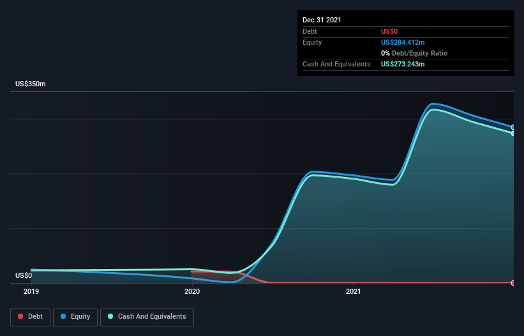524x336 pixels.
Task: Click the US$273.243m cash value
Action: (403, 64)
